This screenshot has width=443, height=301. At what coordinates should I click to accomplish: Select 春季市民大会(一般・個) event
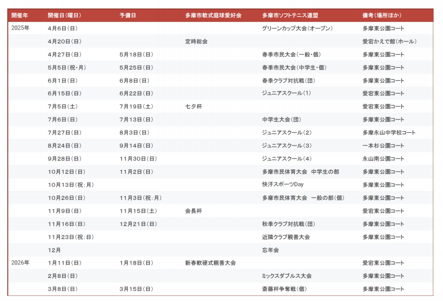point(292,54)
